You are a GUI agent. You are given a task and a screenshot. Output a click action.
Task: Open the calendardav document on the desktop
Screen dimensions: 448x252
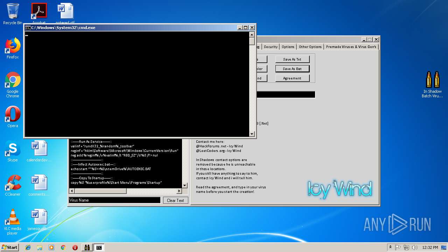tap(39, 151)
